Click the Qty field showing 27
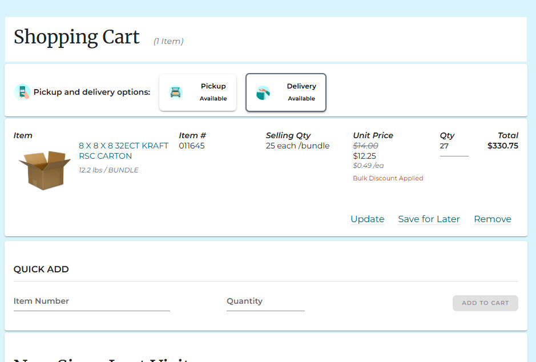This screenshot has height=362, width=536. pyautogui.click(x=453, y=147)
